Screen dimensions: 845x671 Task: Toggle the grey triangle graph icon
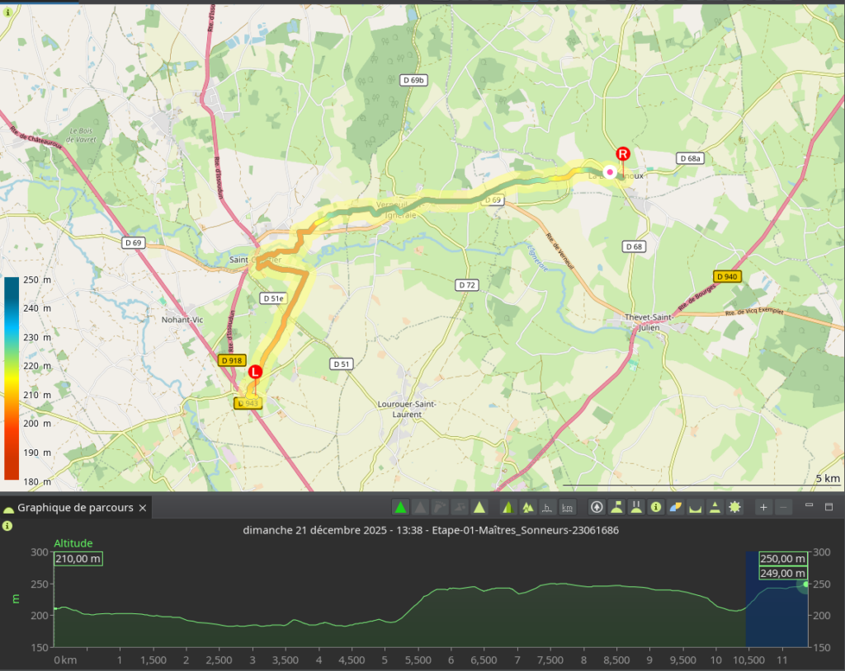pyautogui.click(x=420, y=507)
